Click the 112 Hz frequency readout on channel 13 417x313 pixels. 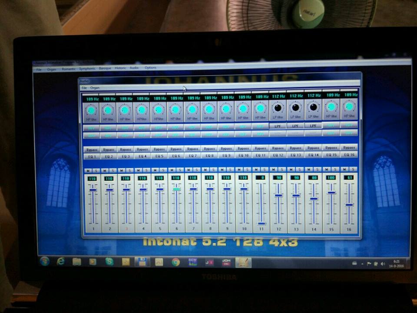tap(296, 96)
